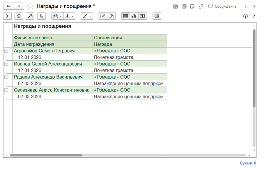Collapse the Селезнева Алиса Константиновна group
262x169 pixels.
point(6,90)
